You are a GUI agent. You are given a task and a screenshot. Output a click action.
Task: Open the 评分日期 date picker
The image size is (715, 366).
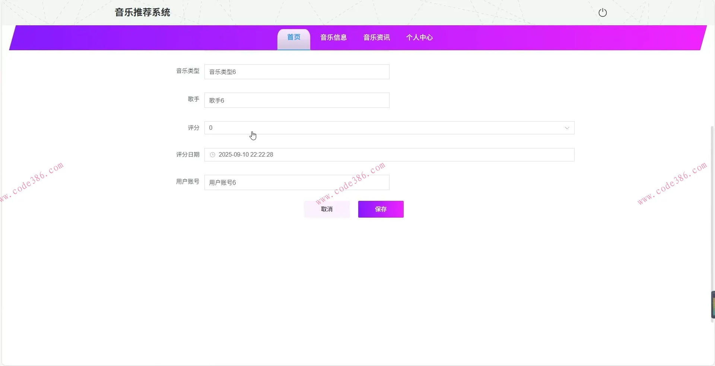pyautogui.click(x=372, y=155)
